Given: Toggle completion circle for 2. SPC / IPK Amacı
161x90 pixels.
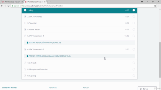Looking at the screenshot, I should point(134,17).
